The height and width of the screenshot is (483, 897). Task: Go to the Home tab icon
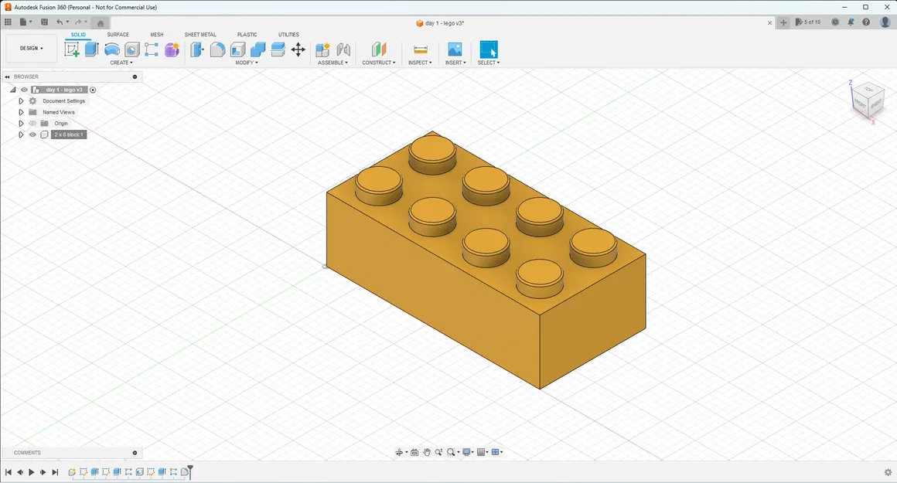[x=100, y=23]
